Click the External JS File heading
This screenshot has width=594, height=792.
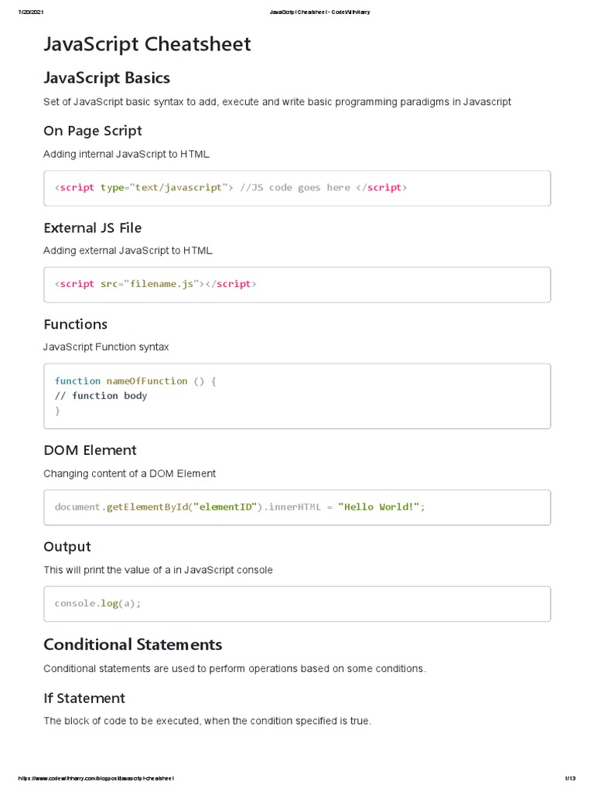tap(93, 227)
